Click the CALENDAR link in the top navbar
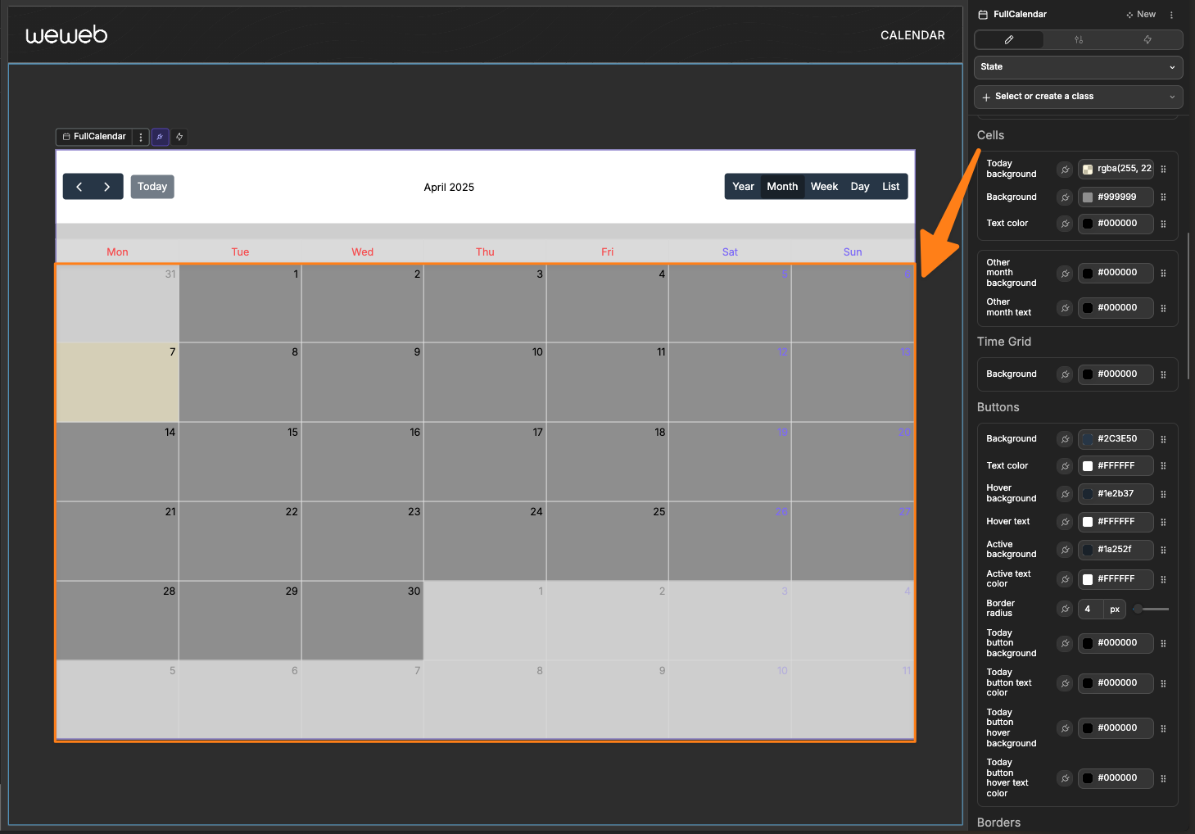 click(x=912, y=35)
